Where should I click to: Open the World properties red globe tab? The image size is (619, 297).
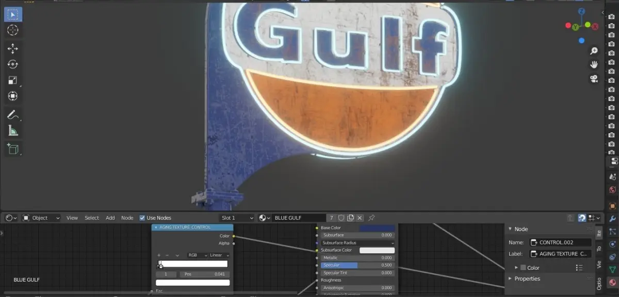tap(613, 190)
